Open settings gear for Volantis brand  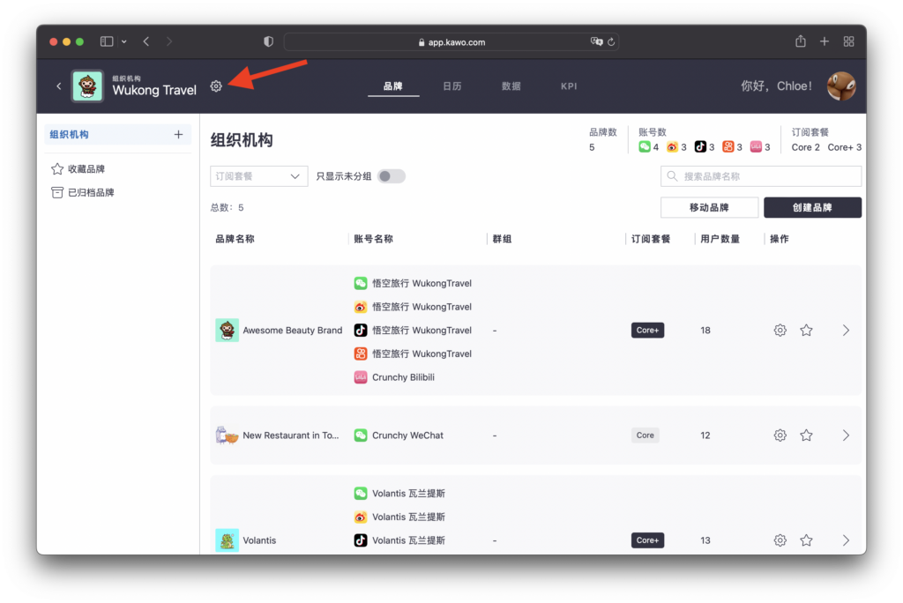tap(780, 540)
